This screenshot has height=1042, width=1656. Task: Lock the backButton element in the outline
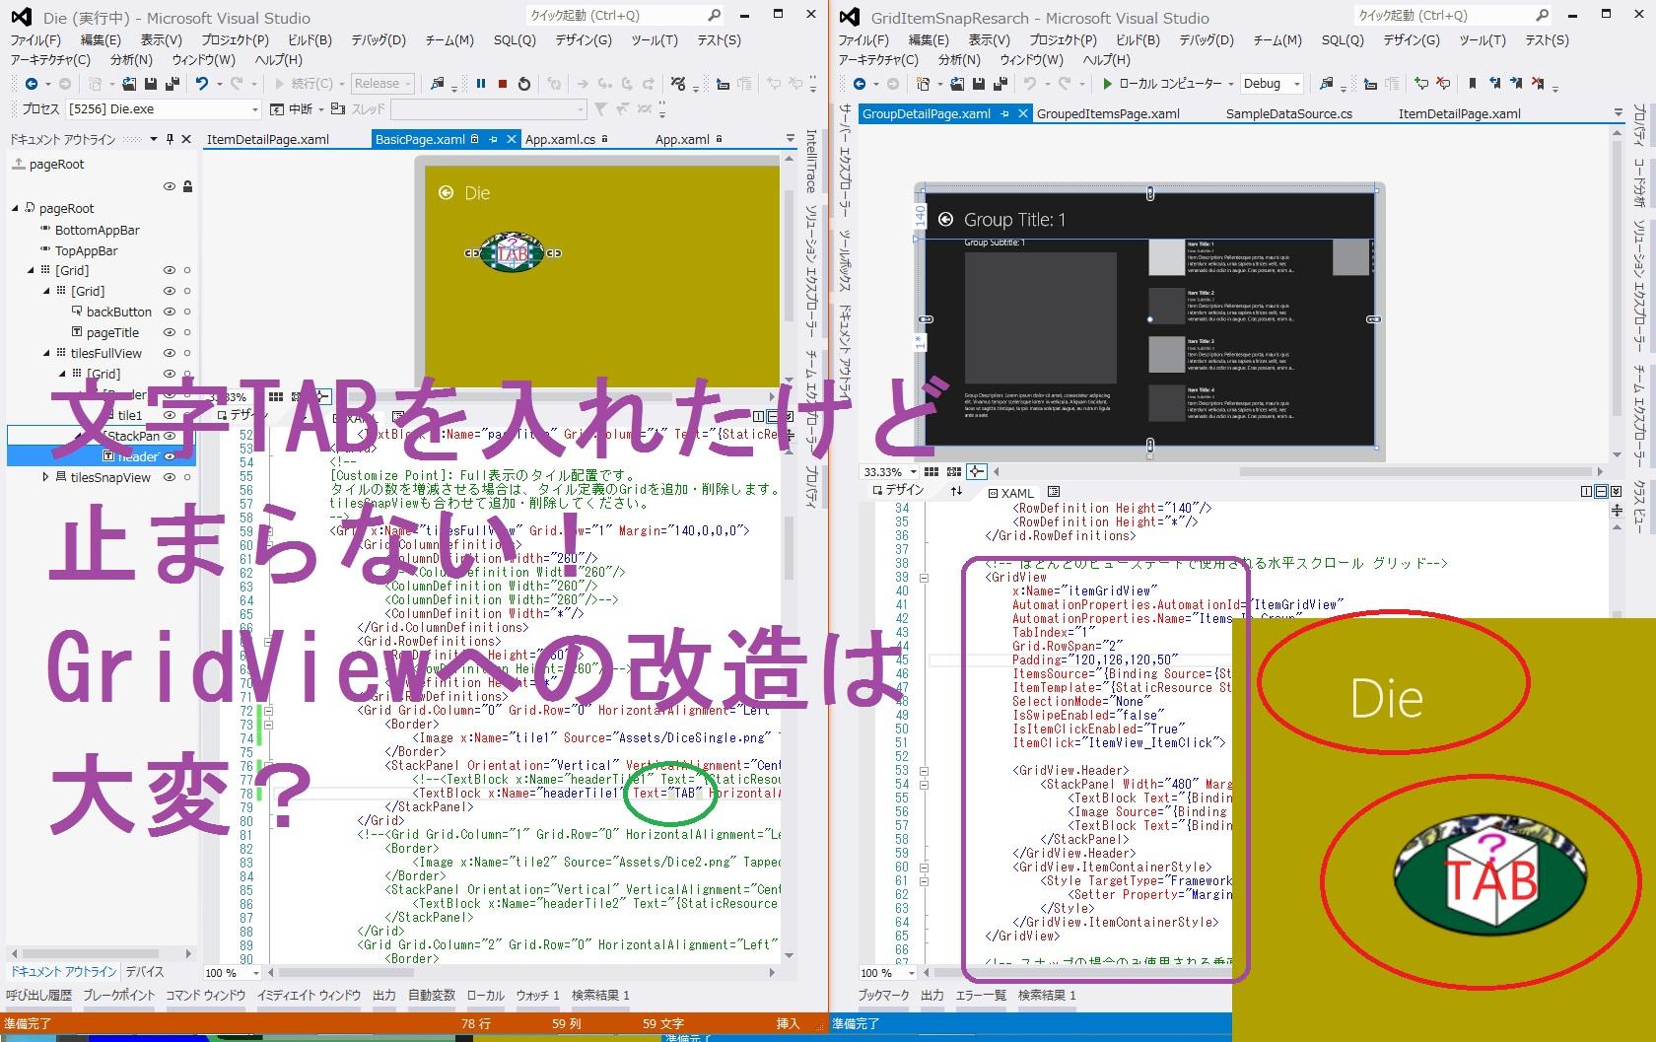[187, 312]
